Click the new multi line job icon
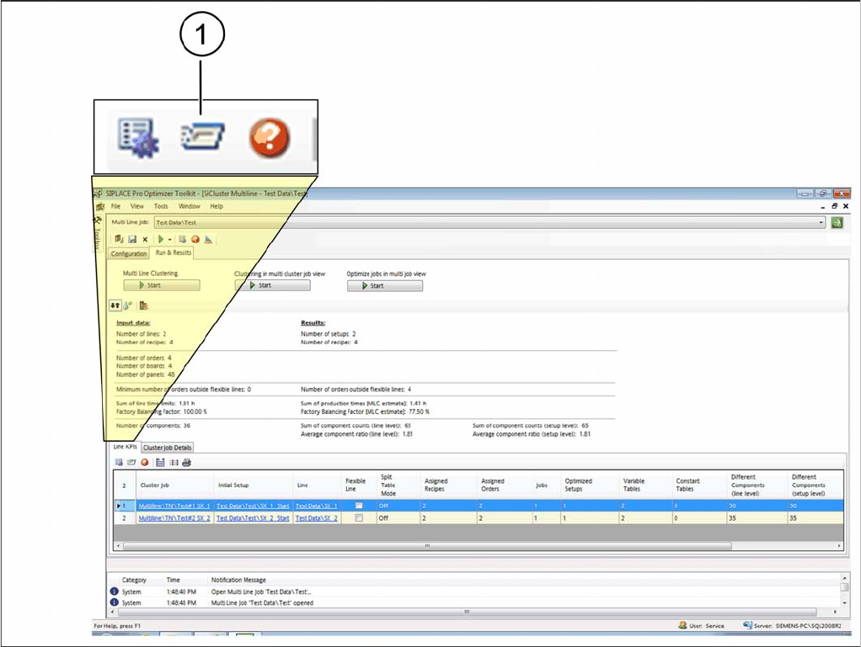Screen dimensions: 861x647 pyautogui.click(x=119, y=239)
